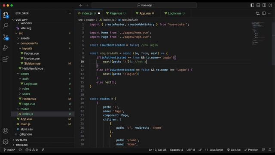Open Home.vue in the explorer

click(29, 99)
